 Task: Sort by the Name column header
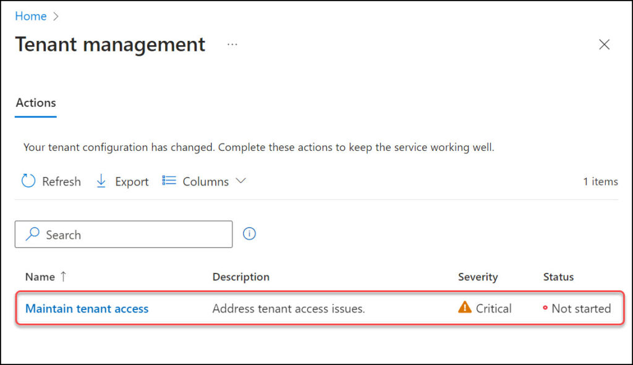(x=40, y=277)
